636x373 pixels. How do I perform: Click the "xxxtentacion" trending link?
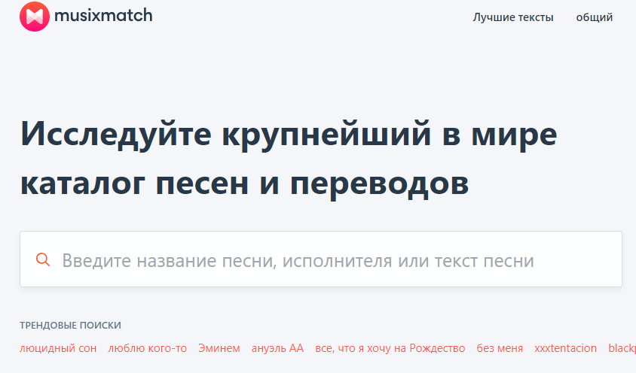point(565,348)
